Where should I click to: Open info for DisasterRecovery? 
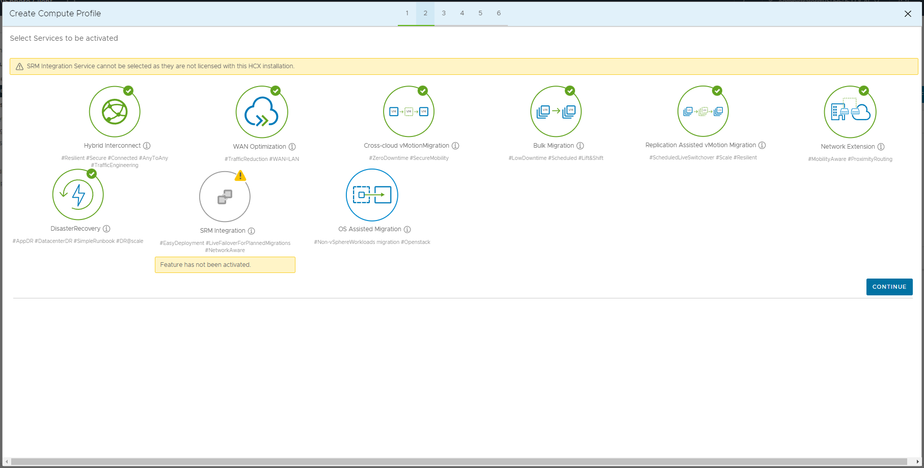[106, 229]
